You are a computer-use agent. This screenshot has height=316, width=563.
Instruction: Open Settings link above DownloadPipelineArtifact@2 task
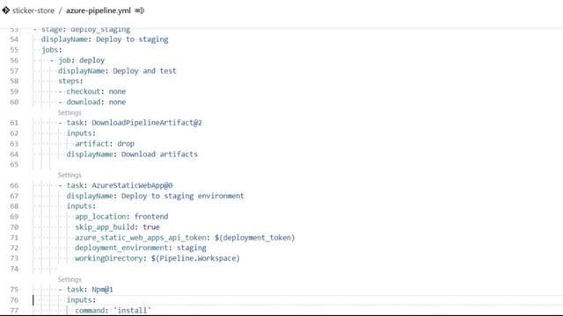click(69, 112)
